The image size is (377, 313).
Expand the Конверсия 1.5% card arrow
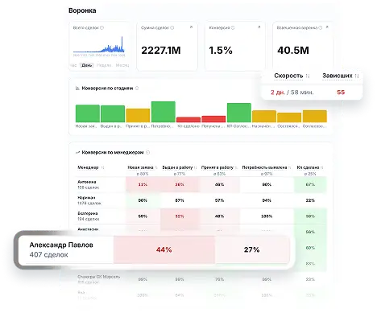click(x=259, y=27)
